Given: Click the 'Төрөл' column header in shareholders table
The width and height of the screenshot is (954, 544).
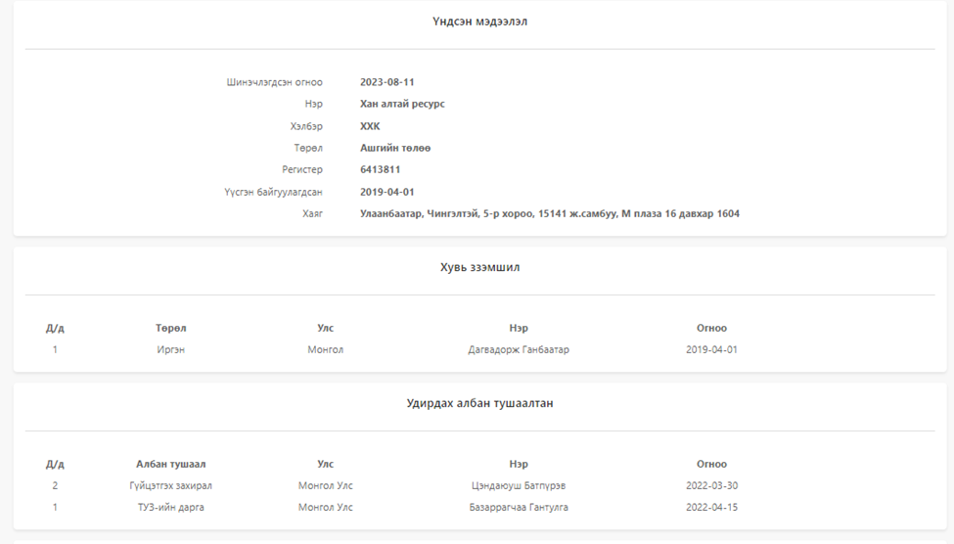Looking at the screenshot, I should pos(170,328).
